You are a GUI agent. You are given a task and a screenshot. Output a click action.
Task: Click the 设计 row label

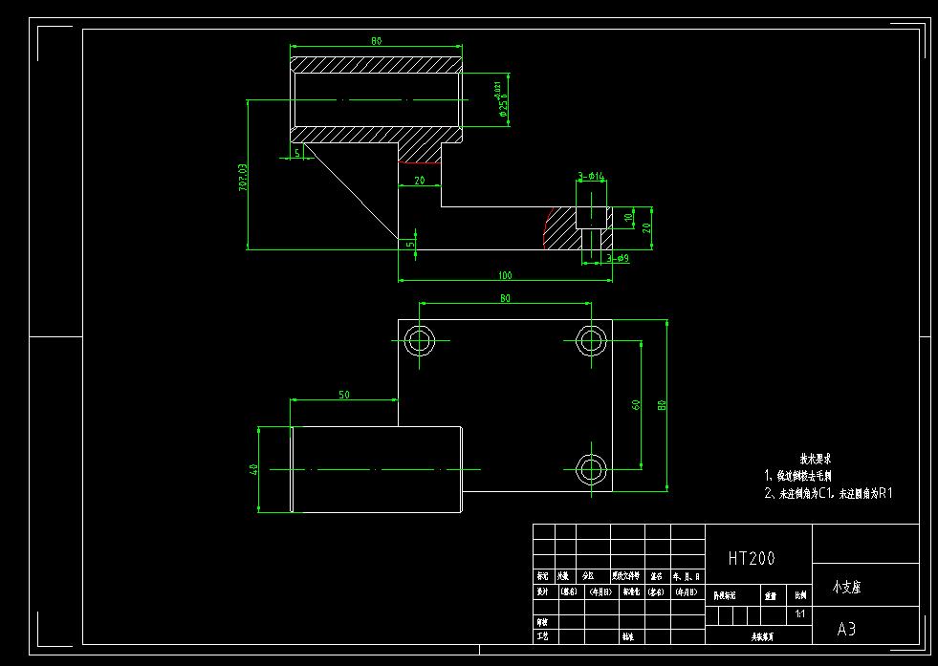542,591
